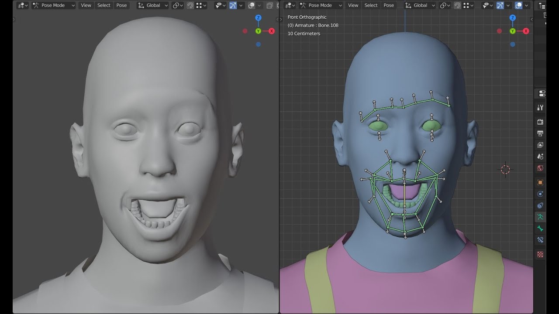The height and width of the screenshot is (314, 559).
Task: Open the Bone Constraints properties tab
Action: 540,240
